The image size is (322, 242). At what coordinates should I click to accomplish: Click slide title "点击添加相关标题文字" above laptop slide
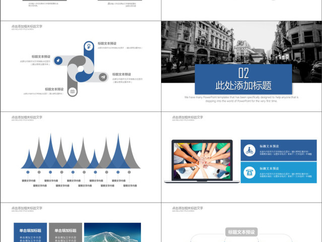pos(188,117)
